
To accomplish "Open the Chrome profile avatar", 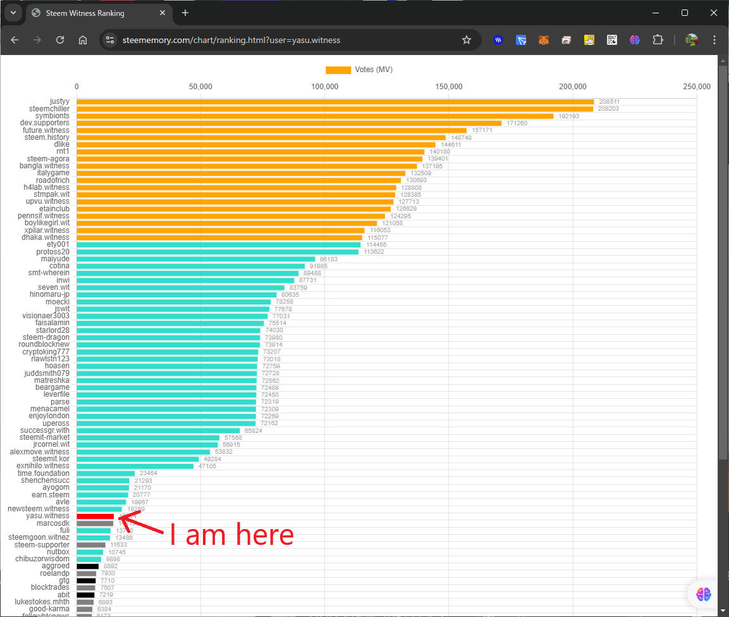I will click(691, 40).
